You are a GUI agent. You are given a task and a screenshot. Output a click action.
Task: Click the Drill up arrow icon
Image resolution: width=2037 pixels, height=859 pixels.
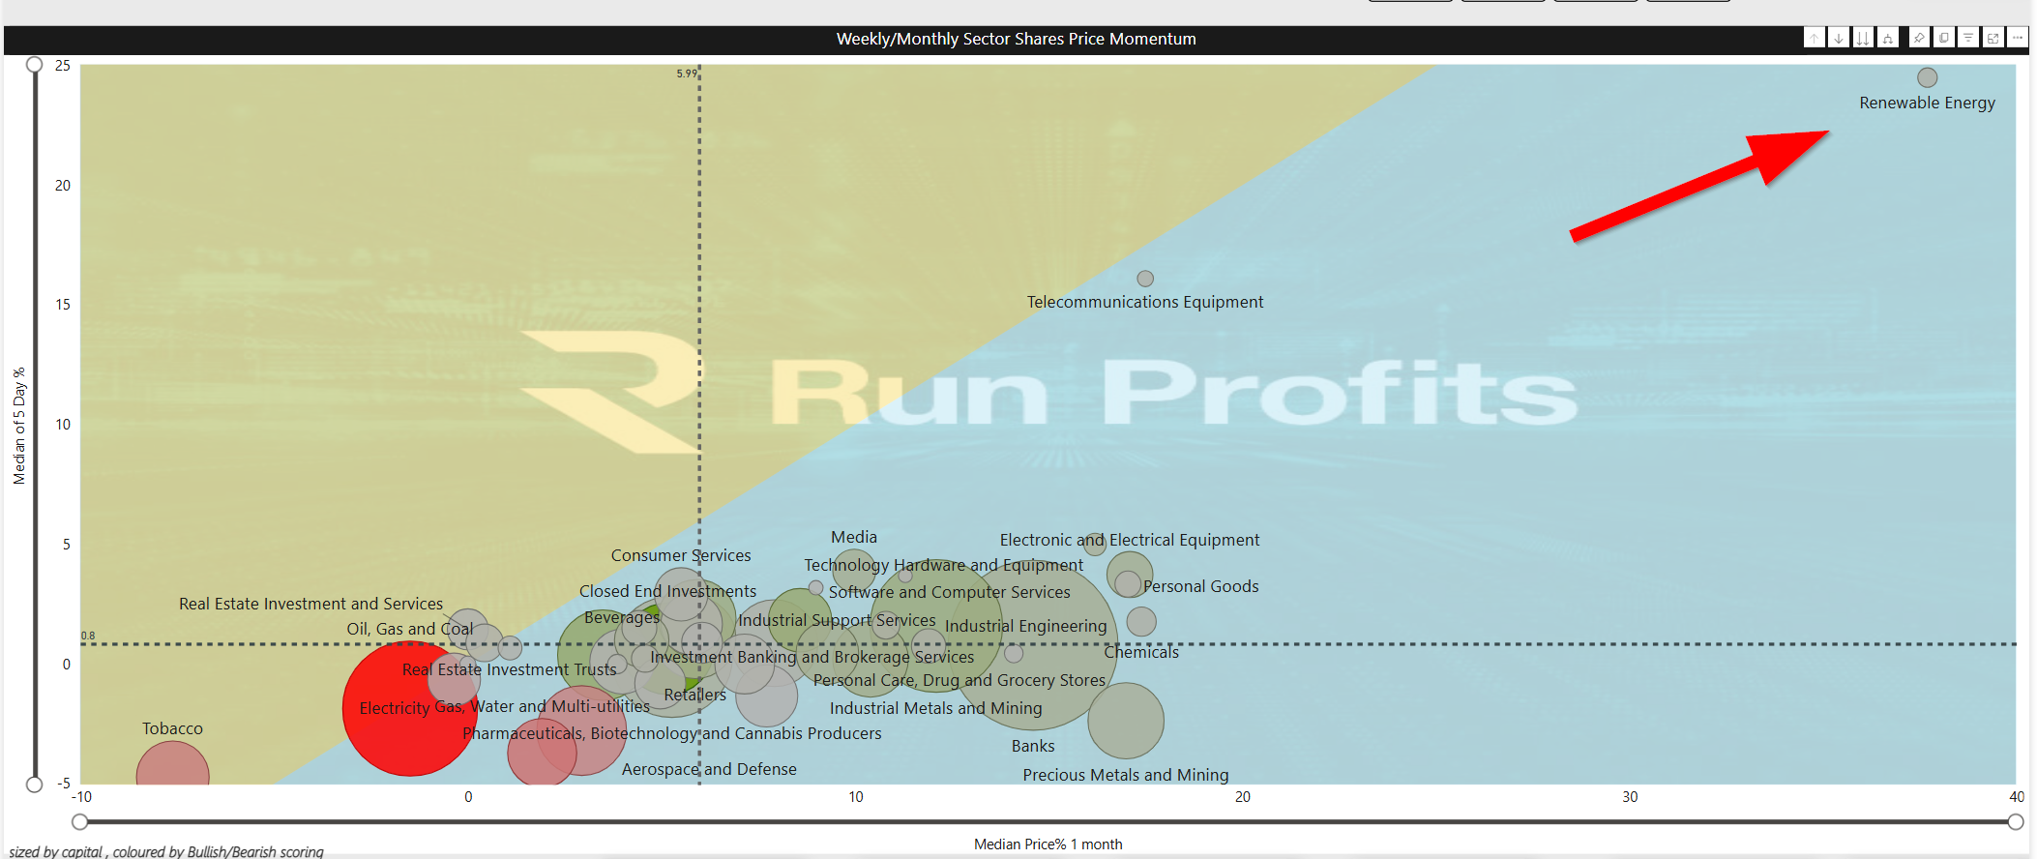(1815, 38)
